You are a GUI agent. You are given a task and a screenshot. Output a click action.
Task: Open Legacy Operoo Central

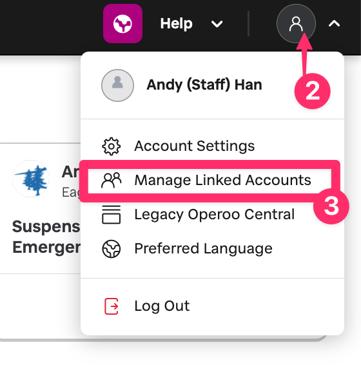pyautogui.click(x=215, y=214)
